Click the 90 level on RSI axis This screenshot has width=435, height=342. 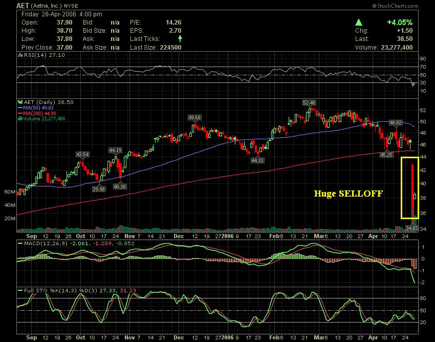[x=423, y=58]
